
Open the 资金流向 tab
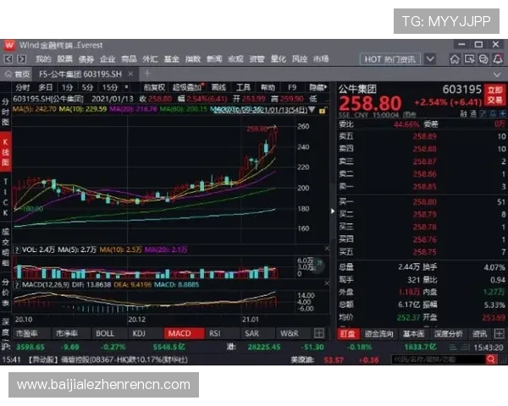tap(378, 334)
